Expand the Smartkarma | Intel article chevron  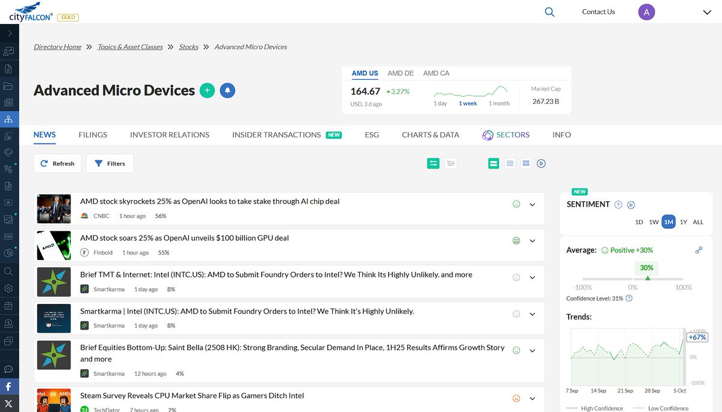click(532, 315)
